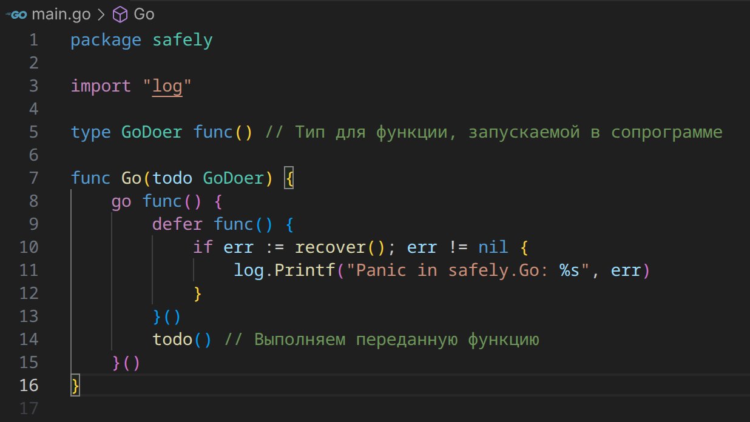
Task: Click the nil keyword on line 10
Action: [493, 247]
